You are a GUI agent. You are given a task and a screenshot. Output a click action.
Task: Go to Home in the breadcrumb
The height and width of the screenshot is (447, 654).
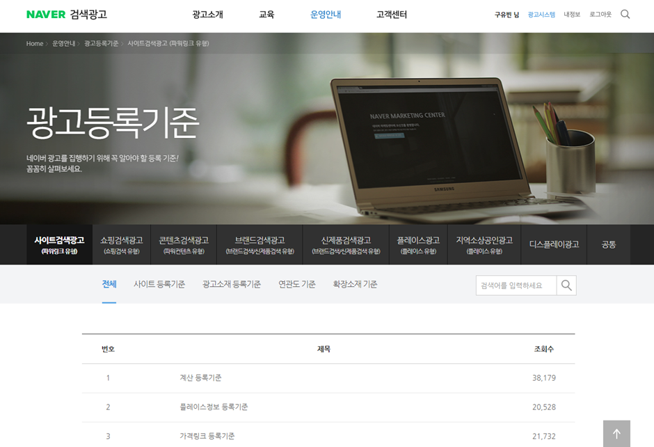tap(35, 43)
